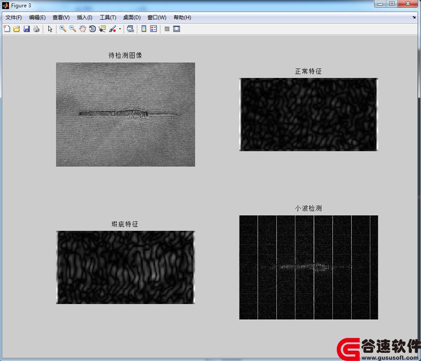Close the Figure 3 window
The width and height of the screenshot is (421, 361).
pyautogui.click(x=408, y=4)
